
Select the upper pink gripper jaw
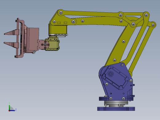(12, 32)
